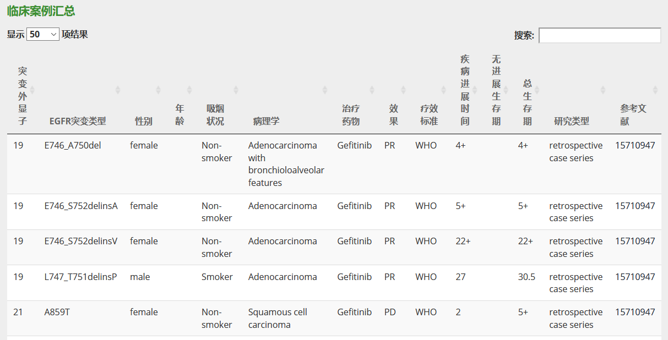Image resolution: width=668 pixels, height=340 pixels.
Task: Sort by 突变外显子 column arrows
Action: point(32,90)
